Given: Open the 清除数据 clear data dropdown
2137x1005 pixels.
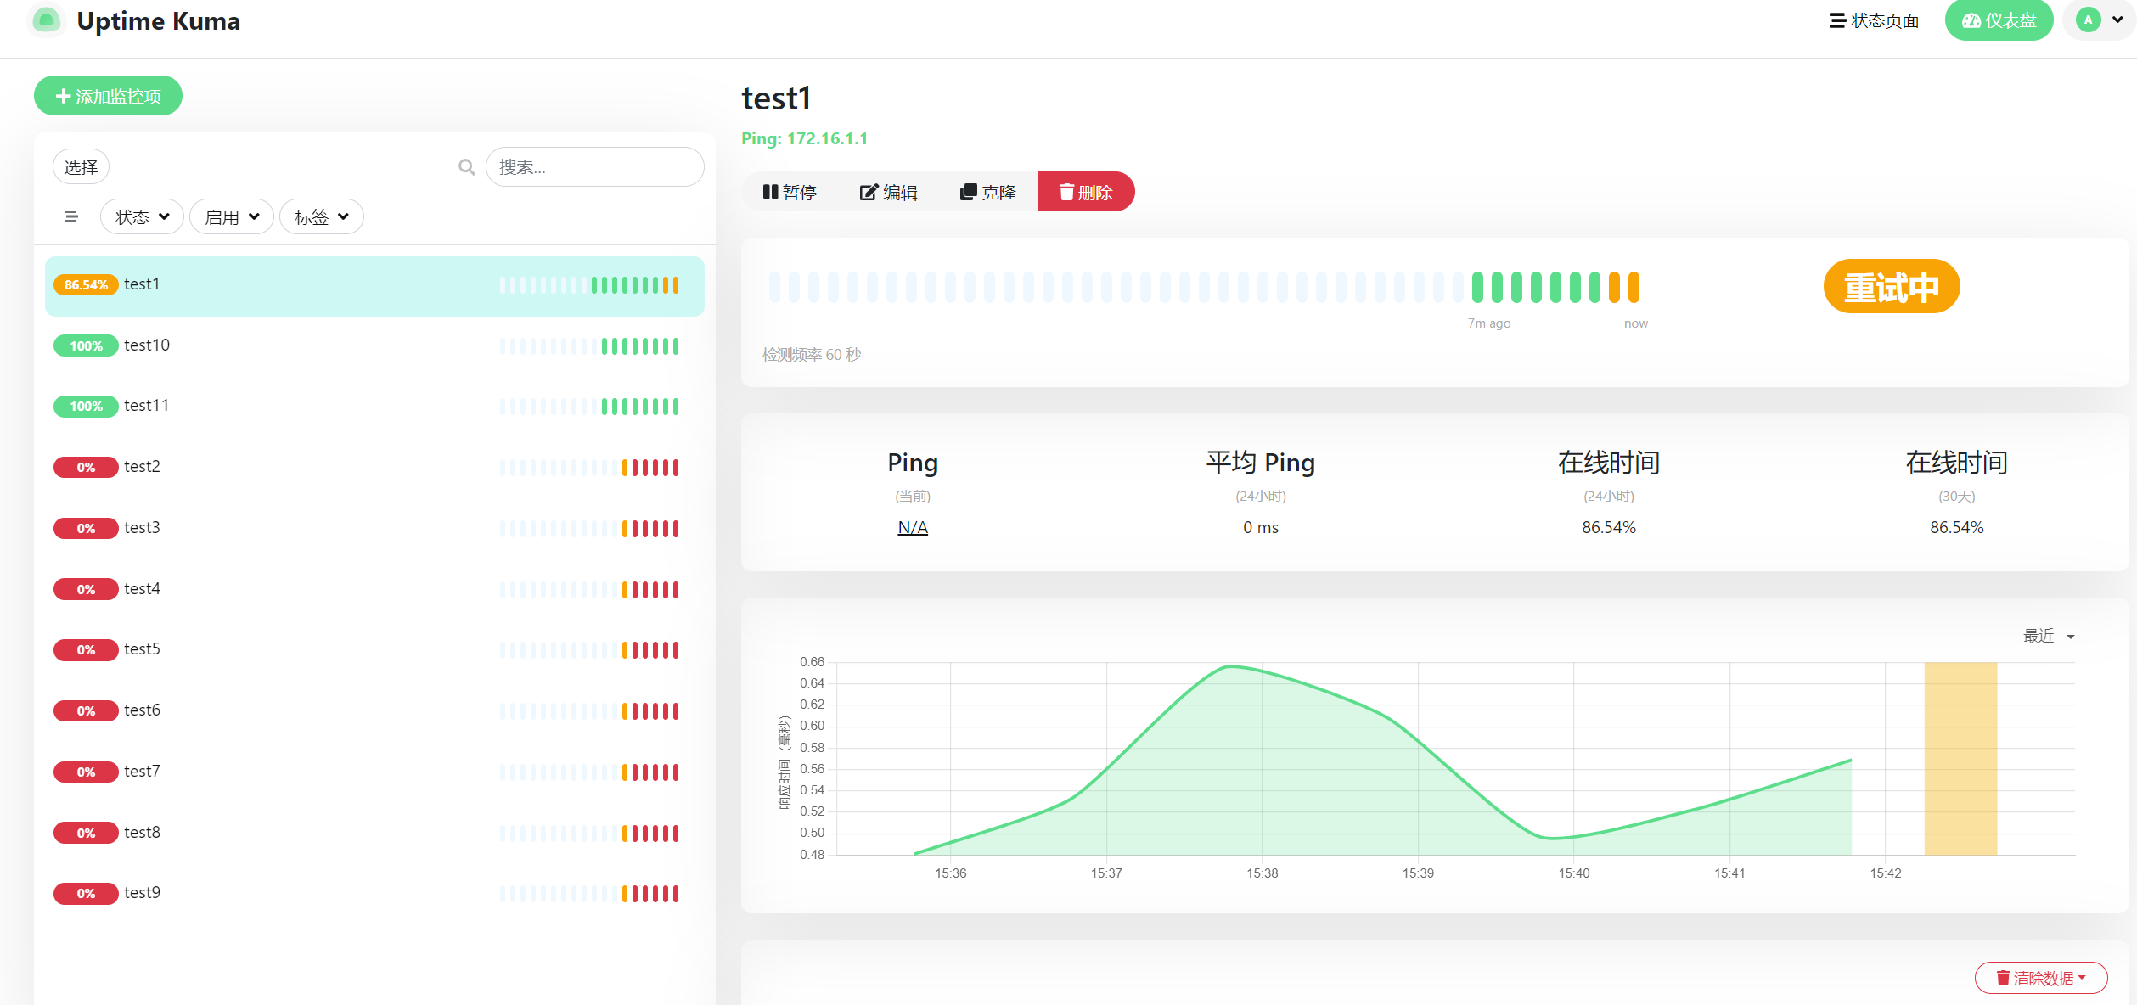Looking at the screenshot, I should click(2040, 978).
